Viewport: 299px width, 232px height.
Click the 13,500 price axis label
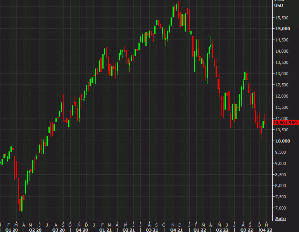[282, 62]
